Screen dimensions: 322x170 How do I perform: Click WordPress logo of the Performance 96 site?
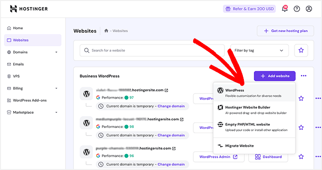87,152
